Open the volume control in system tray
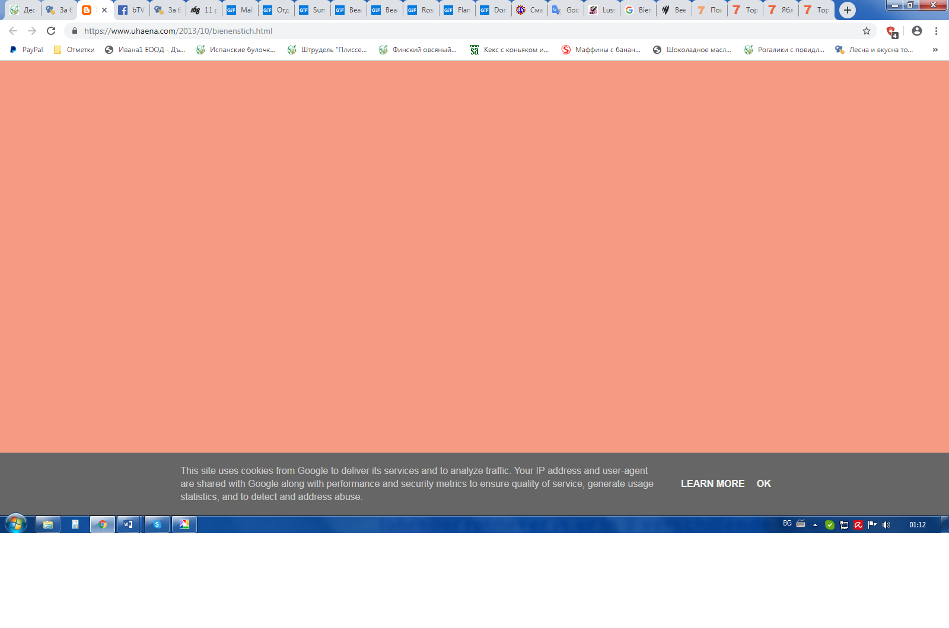This screenshot has width=949, height=628. (x=886, y=525)
